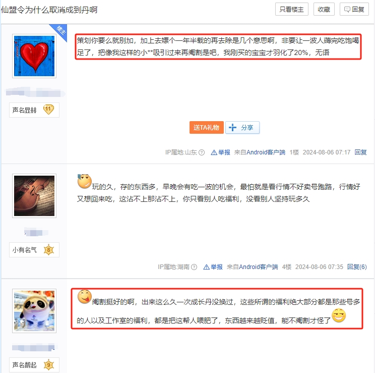Open 来自Android客户端 link on first post
This screenshot has height=373, width=375.
[260, 152]
